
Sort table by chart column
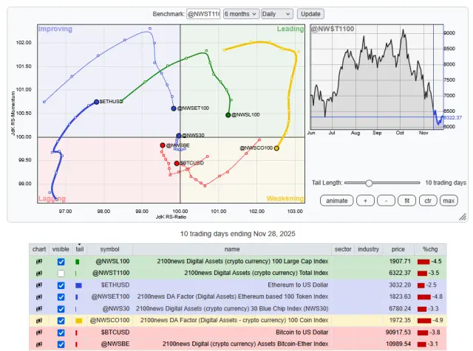tap(39, 249)
